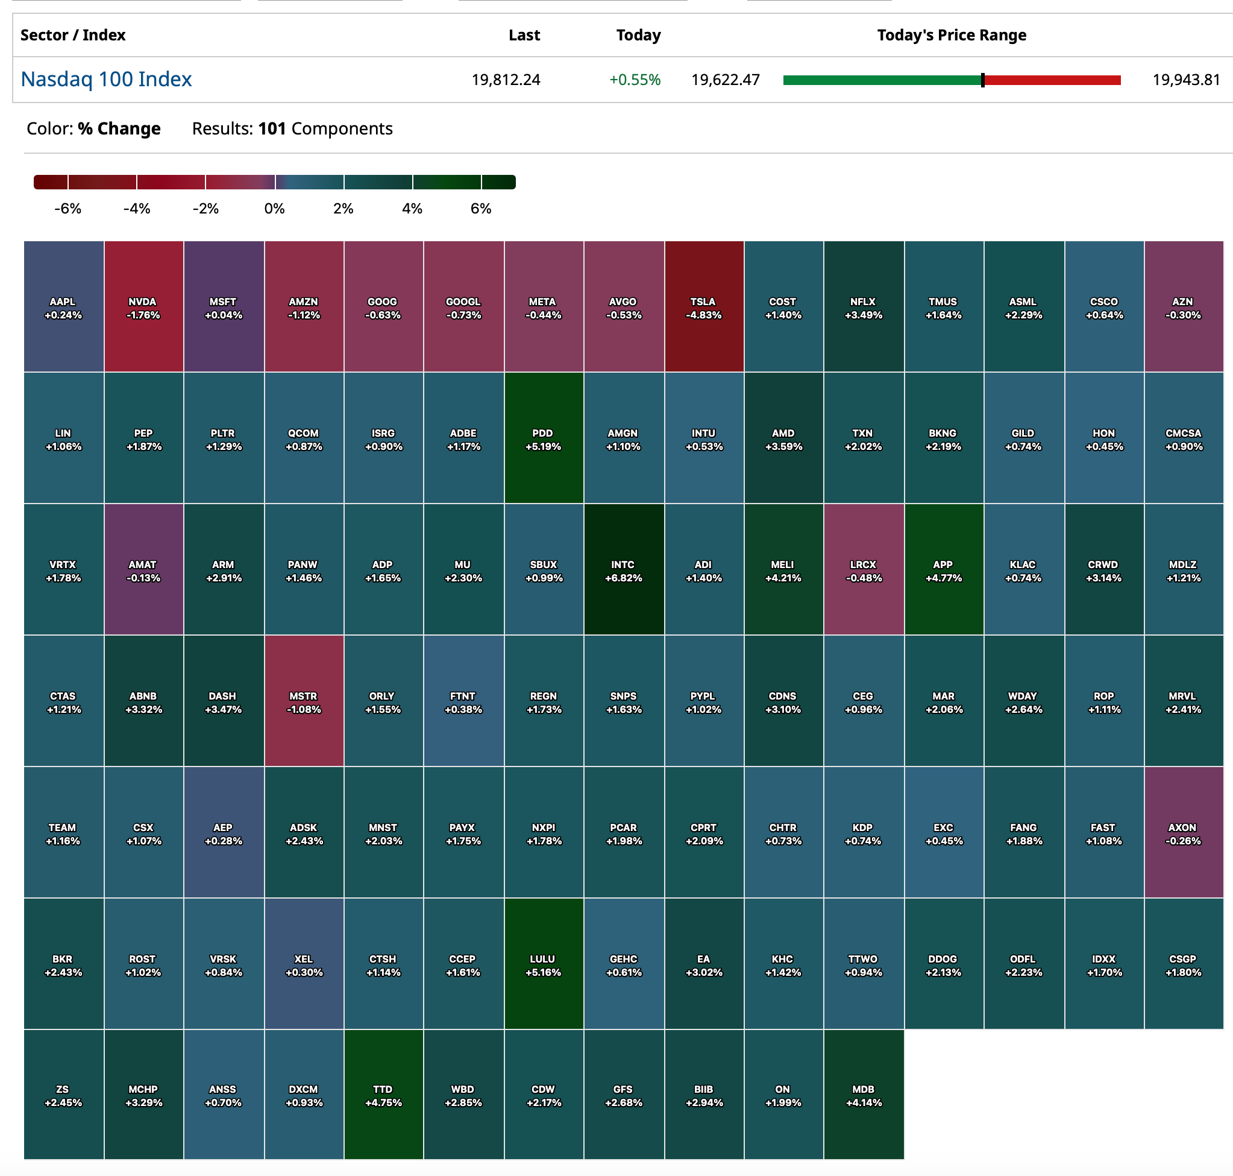
Task: Click the MSTR -1.08% tile
Action: 304,701
